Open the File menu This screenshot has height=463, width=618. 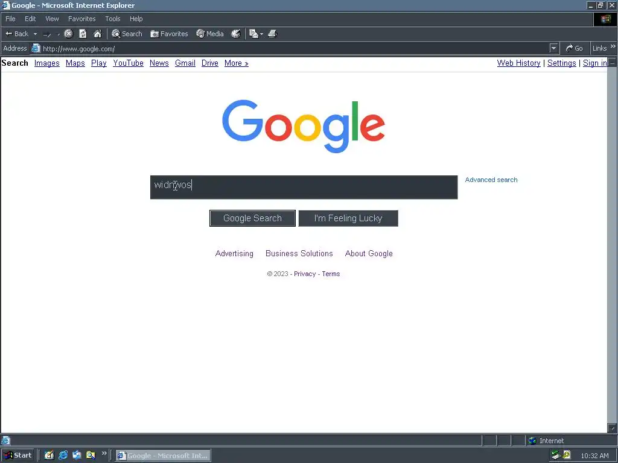click(10, 19)
